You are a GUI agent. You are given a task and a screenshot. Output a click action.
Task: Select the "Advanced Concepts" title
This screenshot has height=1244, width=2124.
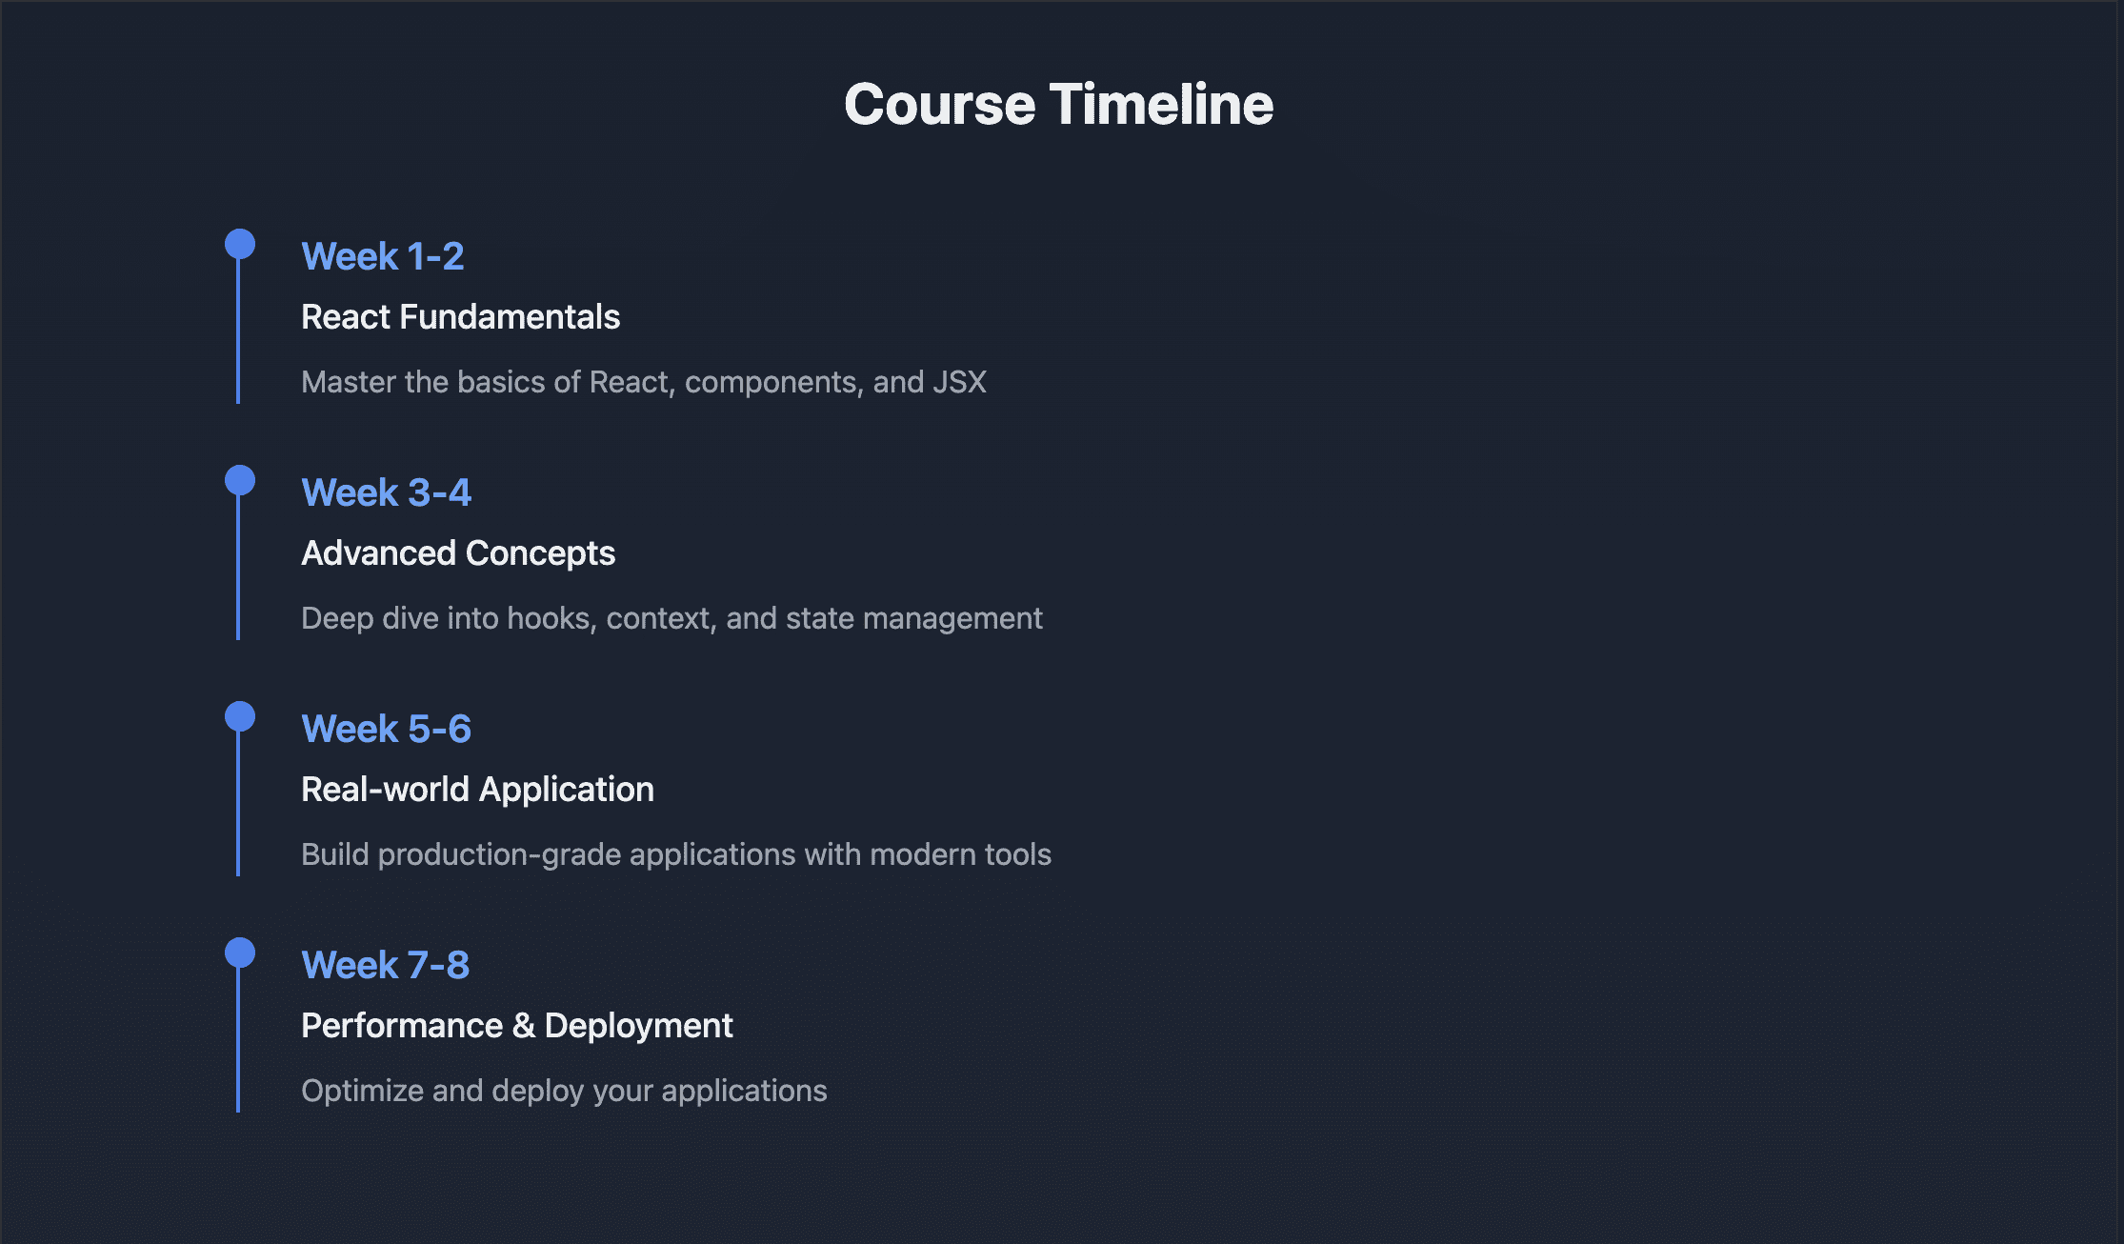458,553
